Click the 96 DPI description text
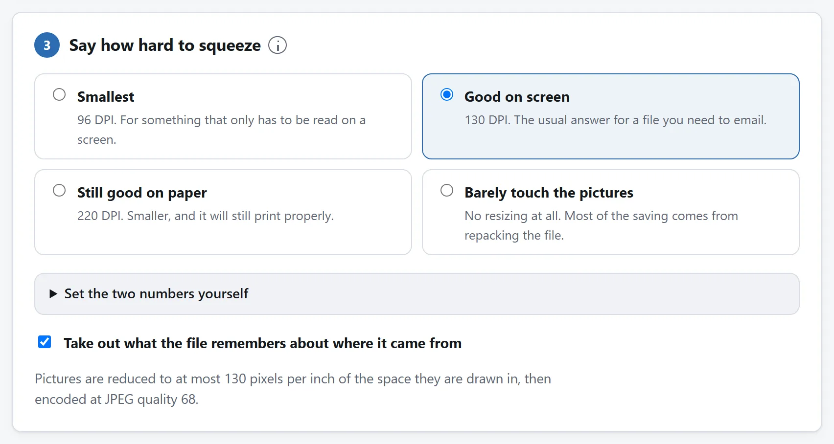The width and height of the screenshot is (834, 444). coord(222,130)
